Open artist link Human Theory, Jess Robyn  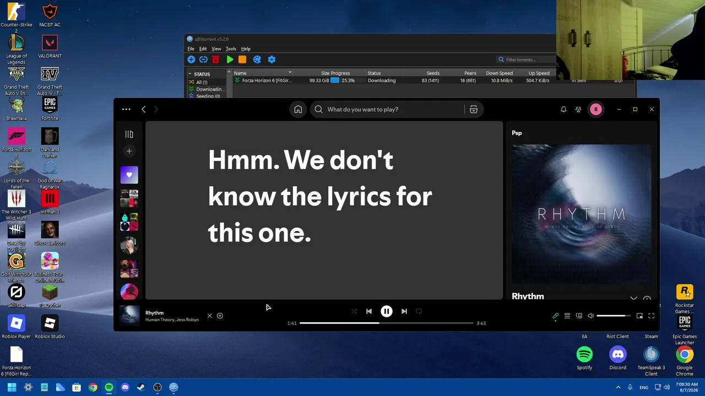[172, 320]
